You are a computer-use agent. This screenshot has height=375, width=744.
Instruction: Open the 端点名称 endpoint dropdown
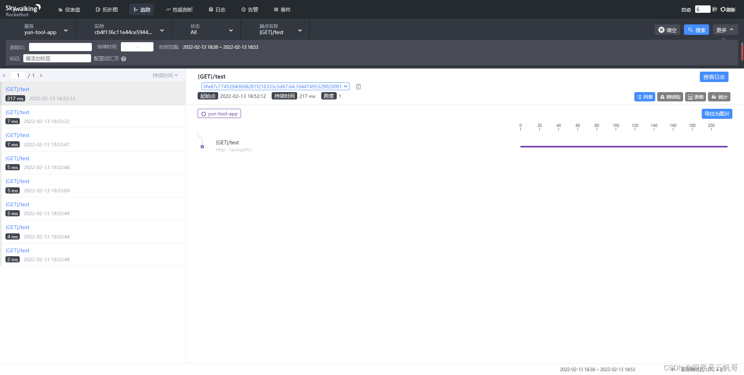tap(281, 29)
